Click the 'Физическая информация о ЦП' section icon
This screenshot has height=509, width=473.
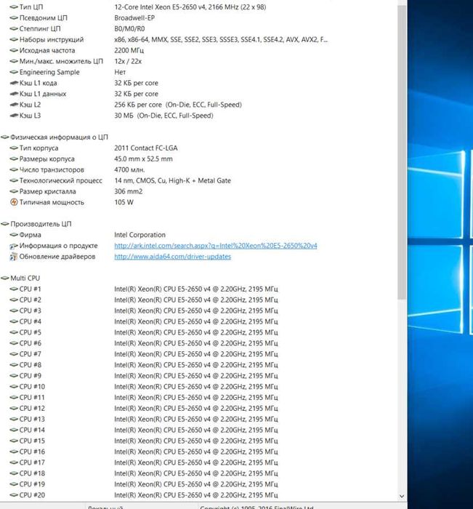point(5,137)
